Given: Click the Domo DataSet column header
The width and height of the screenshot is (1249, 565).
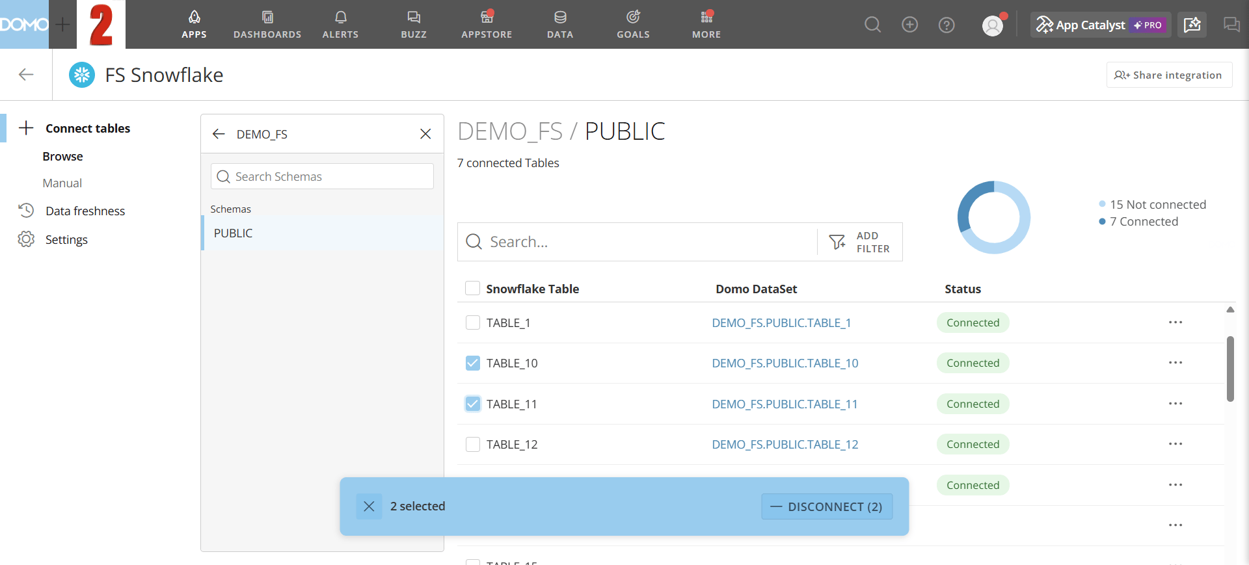Looking at the screenshot, I should [x=756, y=289].
